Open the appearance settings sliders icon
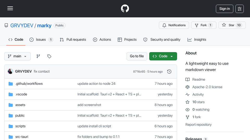Viewport: 250px width, 140px height. pyautogui.click(x=240, y=9)
